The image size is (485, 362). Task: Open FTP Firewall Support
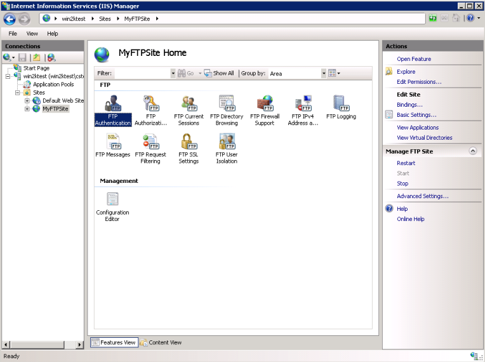(x=265, y=111)
